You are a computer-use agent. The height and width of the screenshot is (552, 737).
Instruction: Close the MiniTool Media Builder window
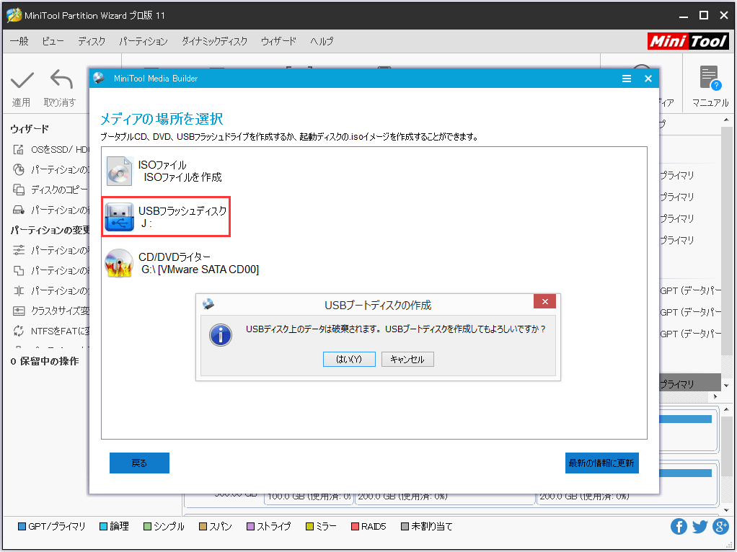(648, 79)
